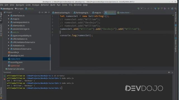Close the destructuring.ts editor tab
Viewport: 179px width, 100px height.
(71, 12)
